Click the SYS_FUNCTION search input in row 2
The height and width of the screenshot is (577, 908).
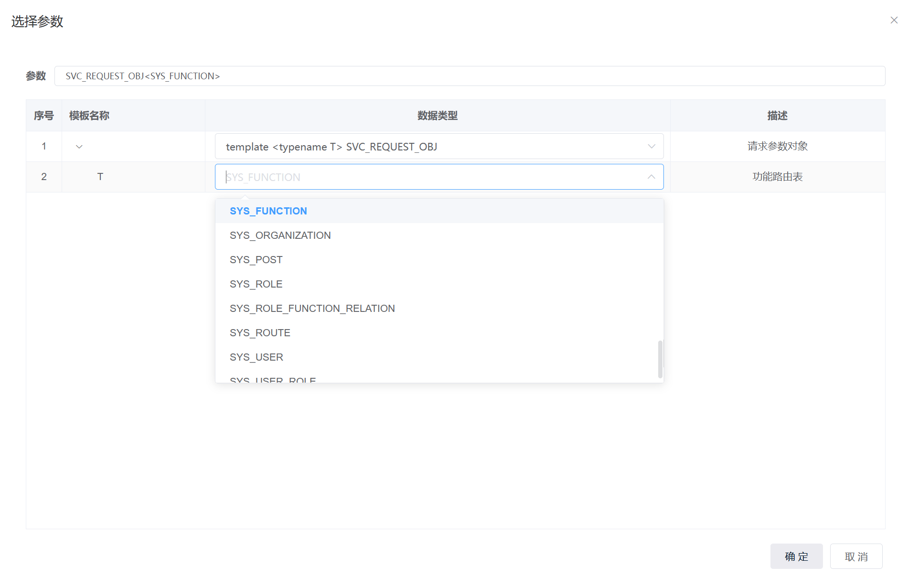(430, 177)
